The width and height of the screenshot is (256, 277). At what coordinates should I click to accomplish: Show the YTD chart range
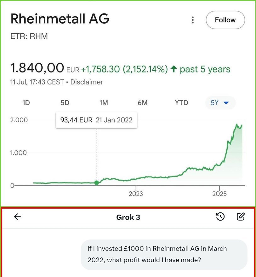[181, 103]
